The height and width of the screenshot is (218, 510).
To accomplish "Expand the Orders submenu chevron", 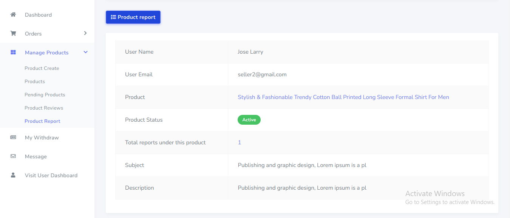I will tap(85, 33).
